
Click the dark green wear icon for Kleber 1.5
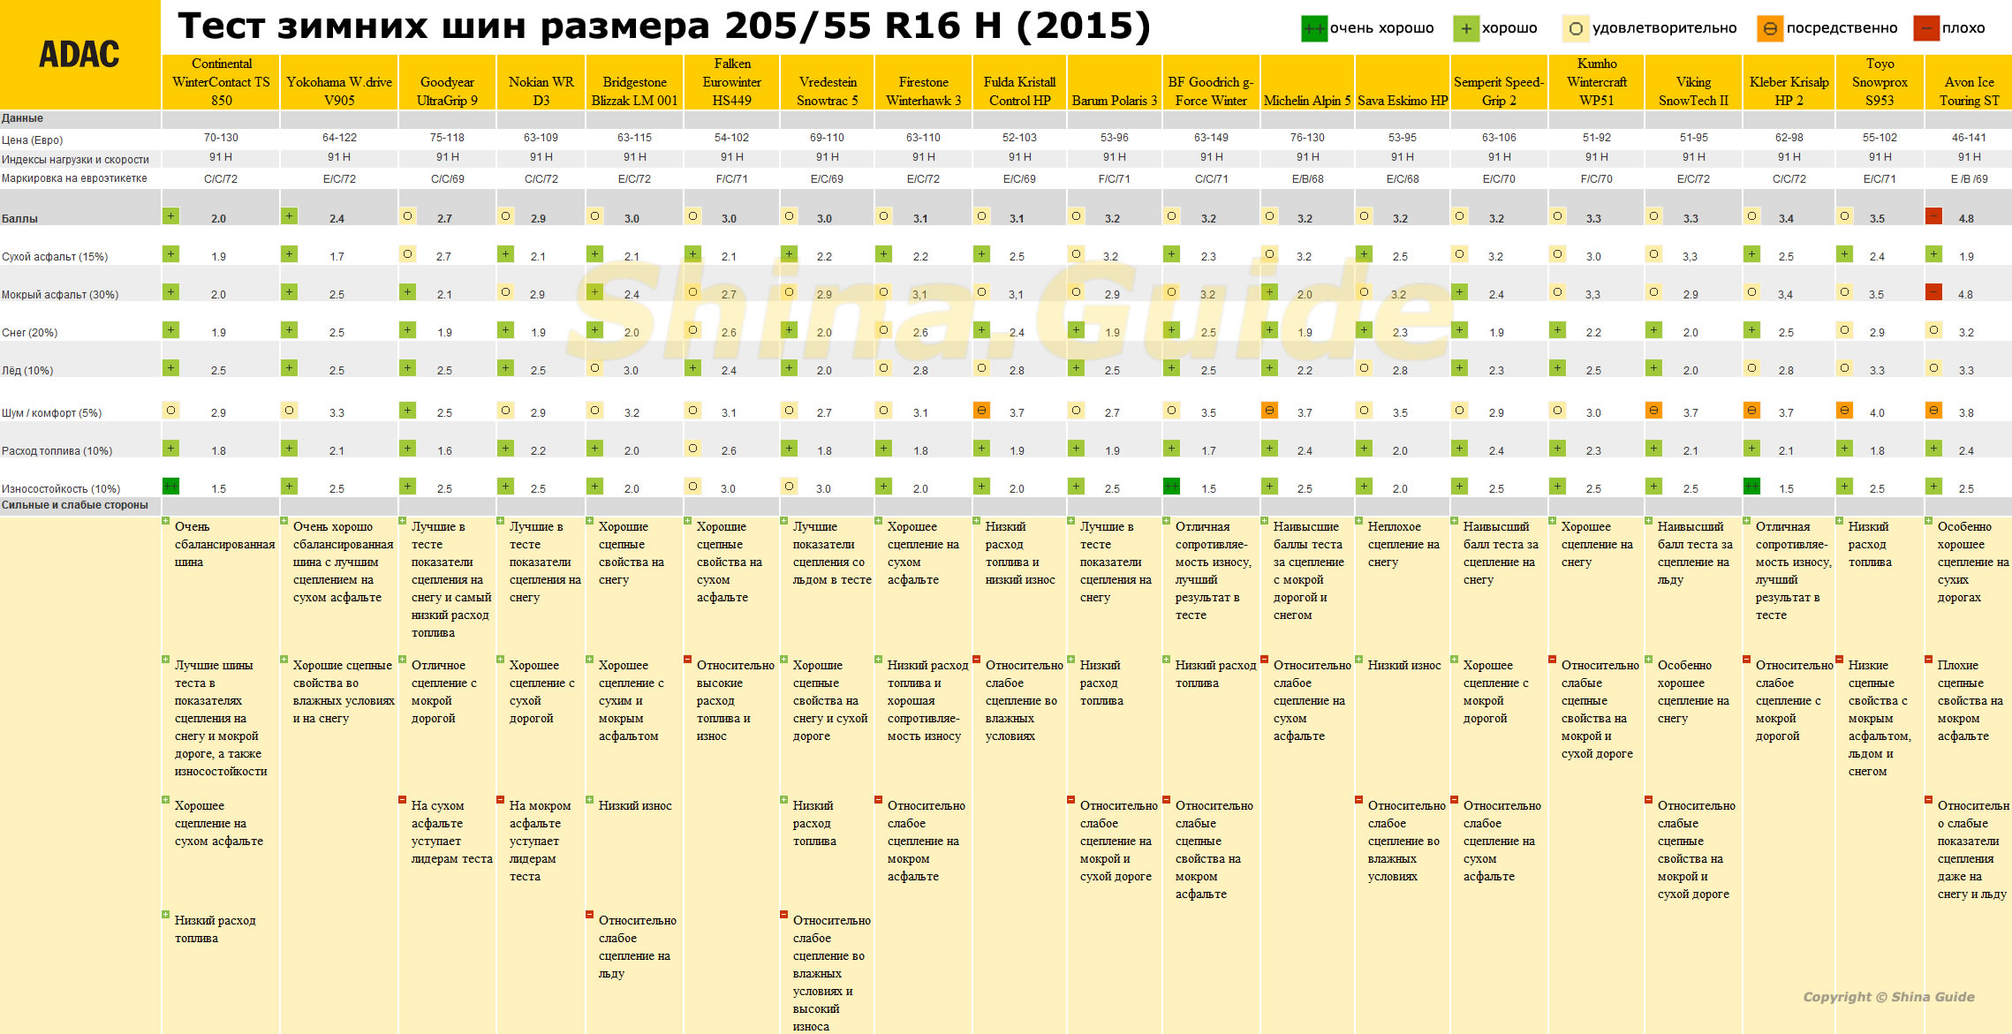click(x=1751, y=487)
